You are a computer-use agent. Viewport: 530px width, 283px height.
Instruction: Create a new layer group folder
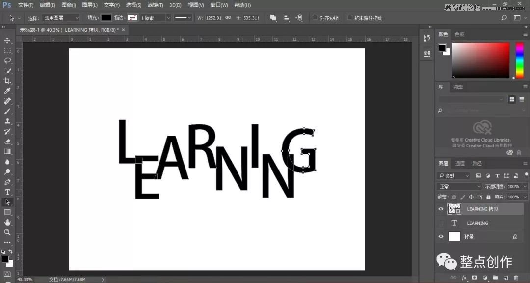(495, 278)
